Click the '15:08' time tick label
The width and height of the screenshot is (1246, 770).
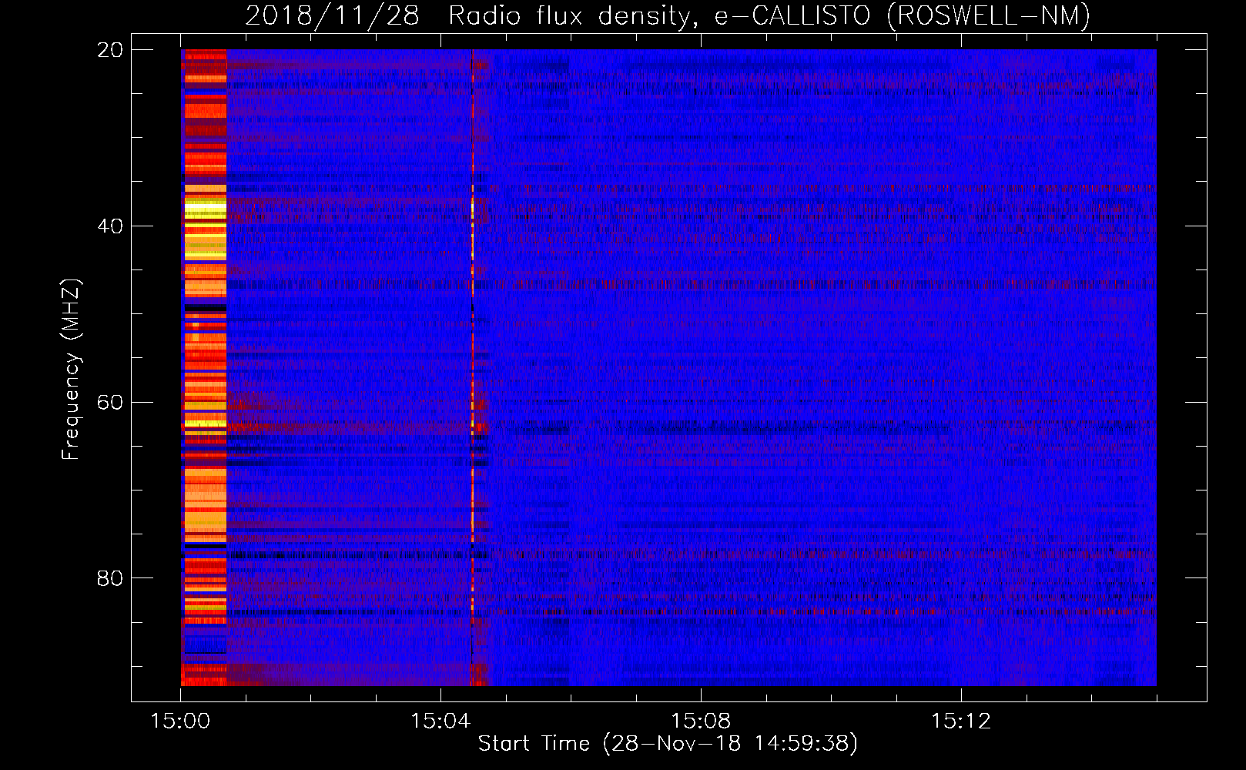(701, 721)
